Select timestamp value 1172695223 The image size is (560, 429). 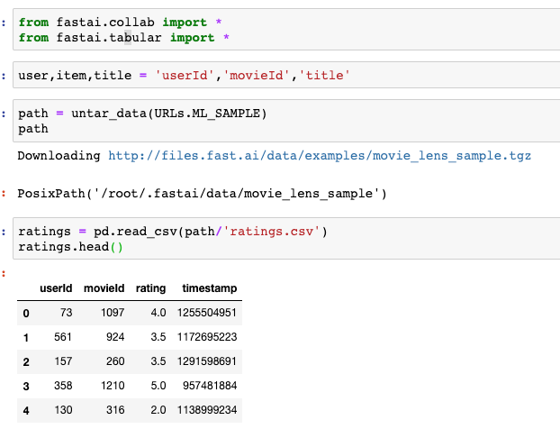point(207,337)
